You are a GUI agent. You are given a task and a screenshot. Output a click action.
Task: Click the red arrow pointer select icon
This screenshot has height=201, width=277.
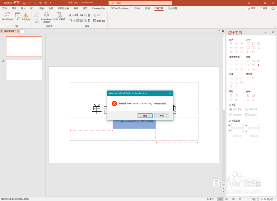(259, 65)
